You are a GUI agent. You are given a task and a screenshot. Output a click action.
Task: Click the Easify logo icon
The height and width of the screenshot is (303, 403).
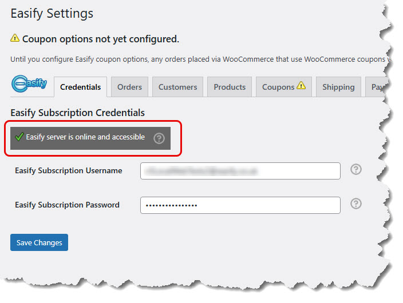[x=29, y=86]
